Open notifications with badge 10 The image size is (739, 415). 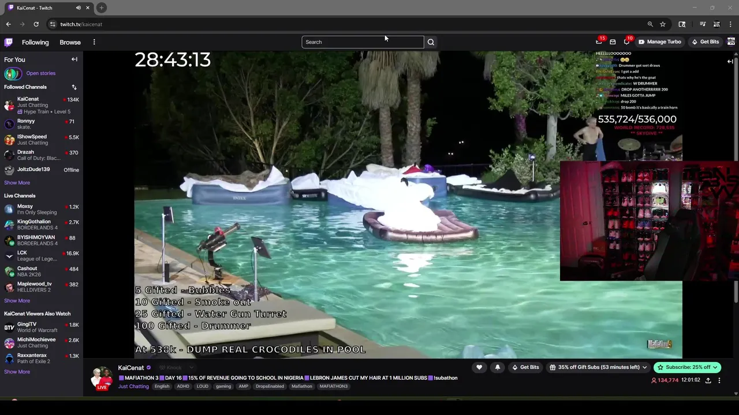pyautogui.click(x=627, y=41)
